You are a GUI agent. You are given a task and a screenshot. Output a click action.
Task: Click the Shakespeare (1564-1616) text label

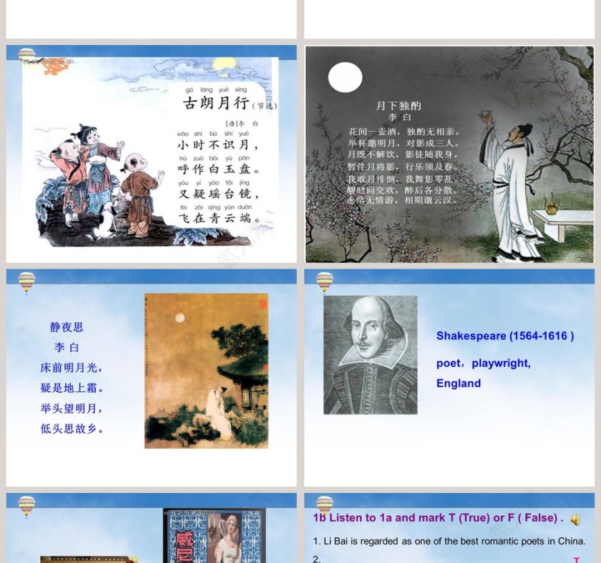(504, 335)
